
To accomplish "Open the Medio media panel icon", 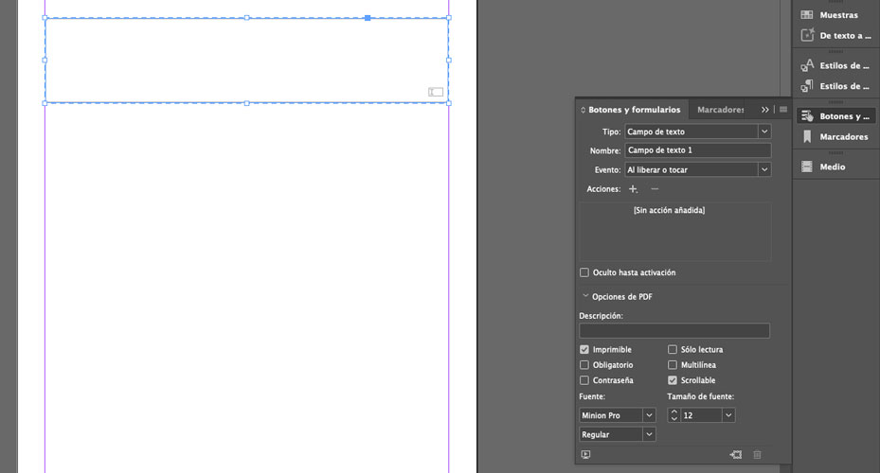I will 806,167.
